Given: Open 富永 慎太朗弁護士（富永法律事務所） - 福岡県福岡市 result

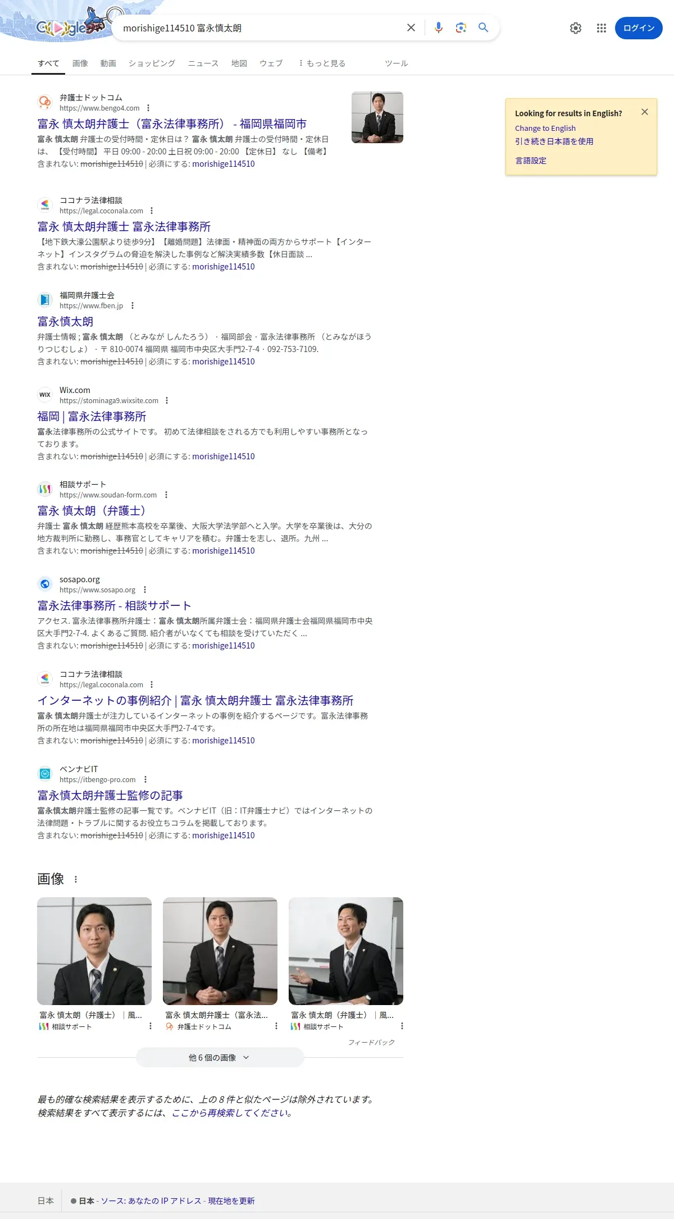Looking at the screenshot, I should [x=172, y=124].
